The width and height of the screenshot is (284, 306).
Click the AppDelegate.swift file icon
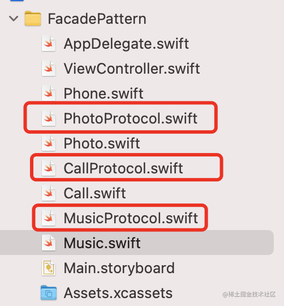[x=49, y=44]
